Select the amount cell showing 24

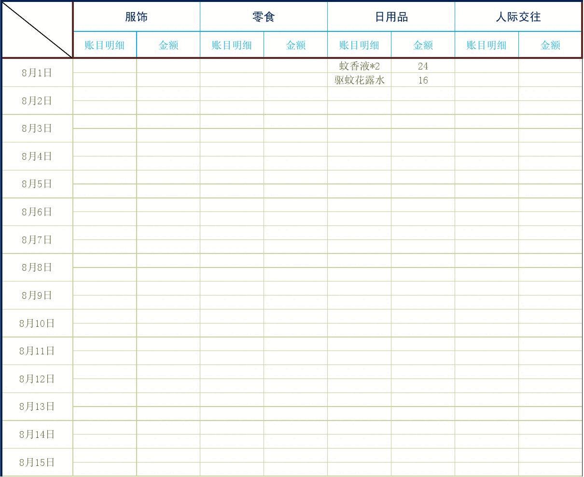coord(423,66)
